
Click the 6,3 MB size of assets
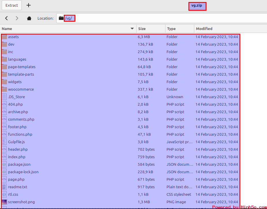pos(144,37)
